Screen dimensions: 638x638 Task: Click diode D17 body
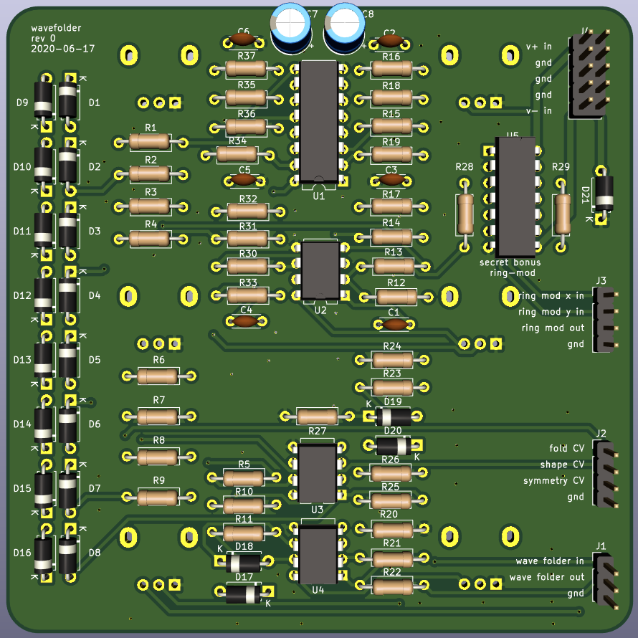(243, 593)
